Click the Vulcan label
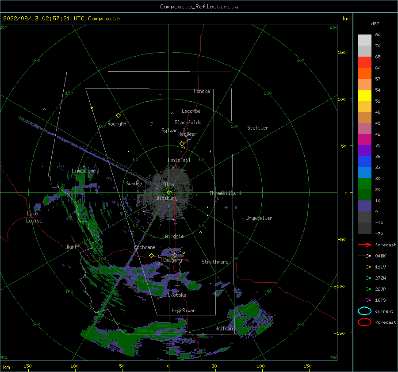The image size is (398, 372). 225,329
